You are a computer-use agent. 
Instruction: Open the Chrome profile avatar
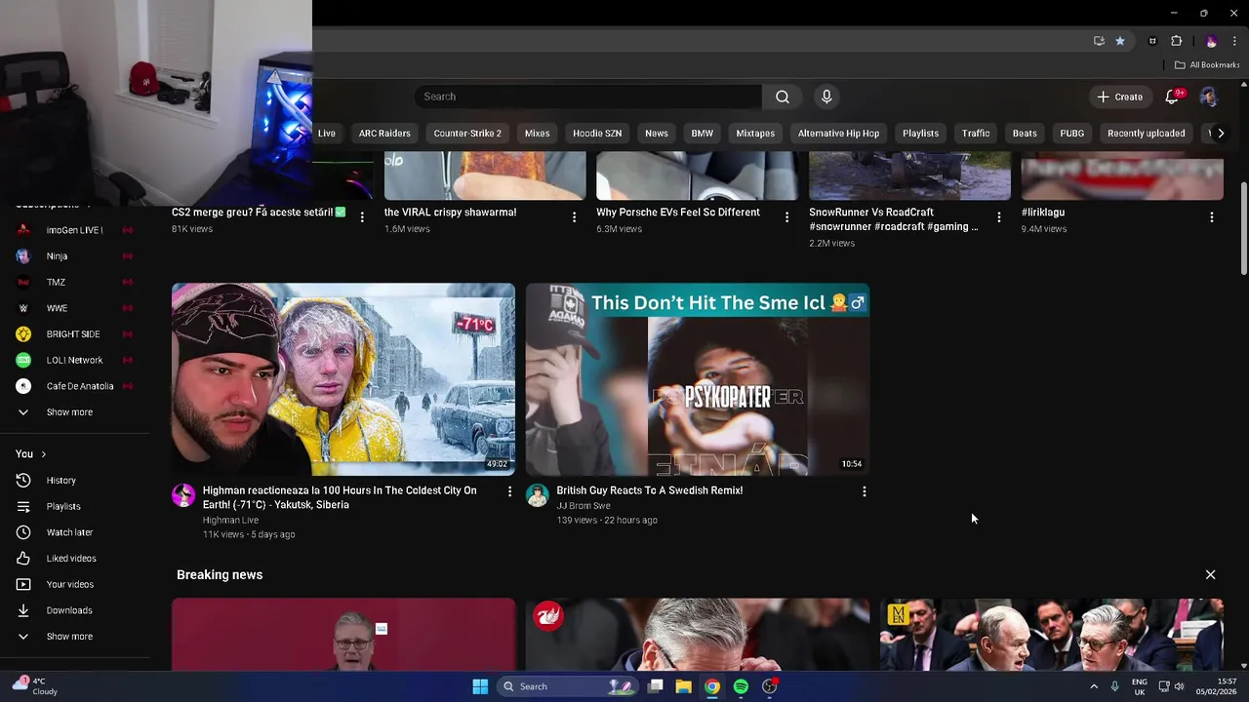pyautogui.click(x=1211, y=41)
